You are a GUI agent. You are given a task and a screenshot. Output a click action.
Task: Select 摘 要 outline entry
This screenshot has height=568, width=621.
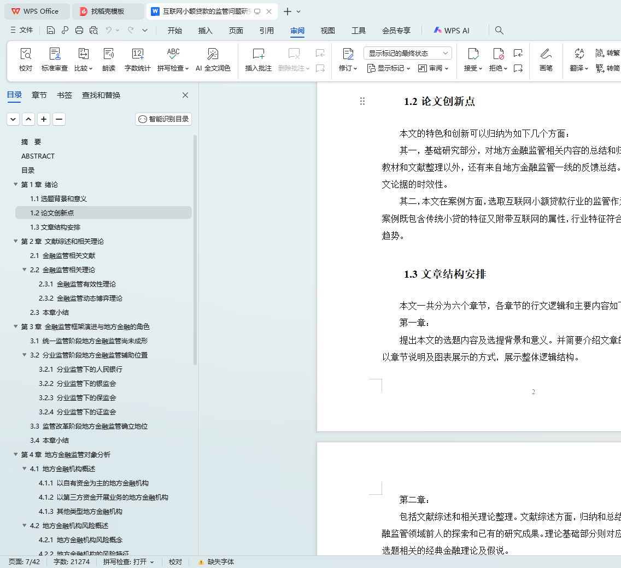31,142
